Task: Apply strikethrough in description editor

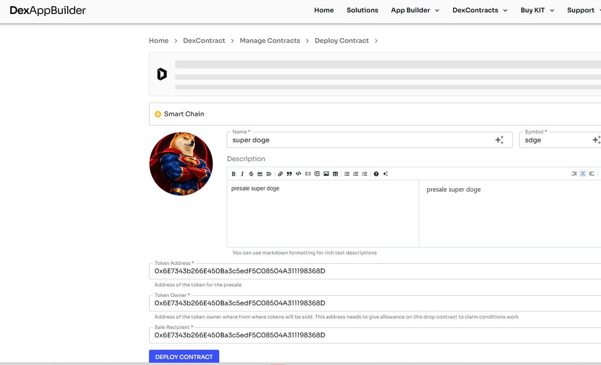Action: click(x=251, y=174)
